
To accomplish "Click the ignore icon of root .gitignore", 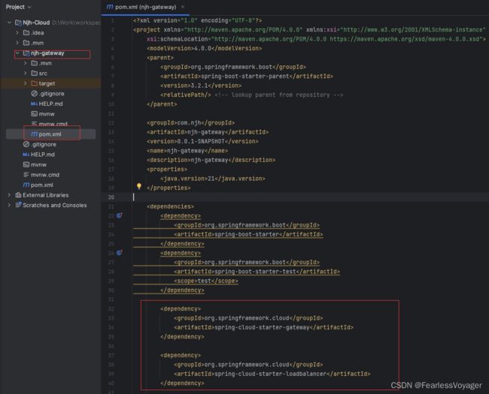I will 26,144.
